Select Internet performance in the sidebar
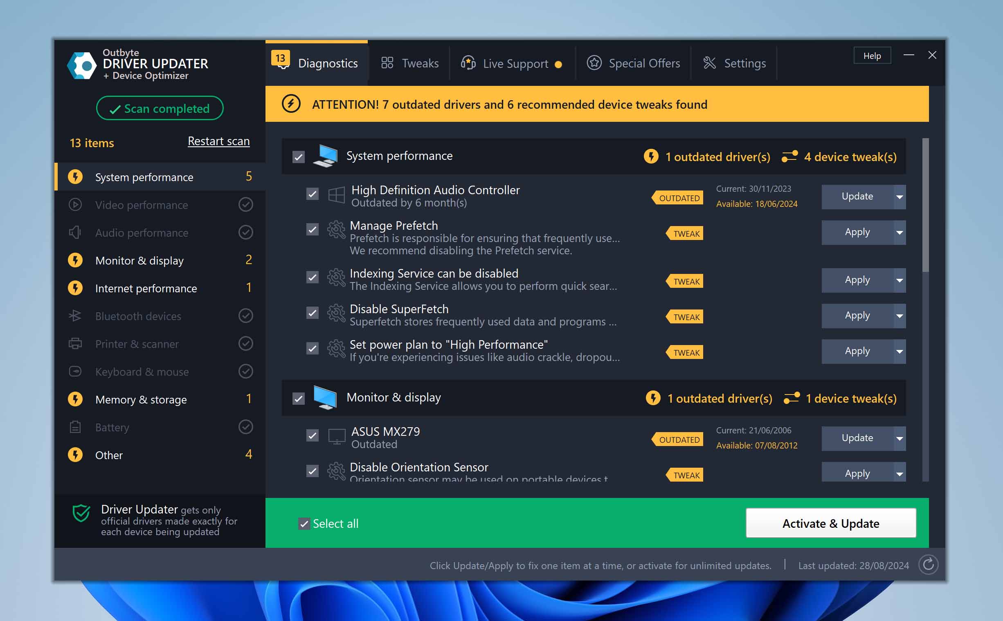 [x=160, y=288]
